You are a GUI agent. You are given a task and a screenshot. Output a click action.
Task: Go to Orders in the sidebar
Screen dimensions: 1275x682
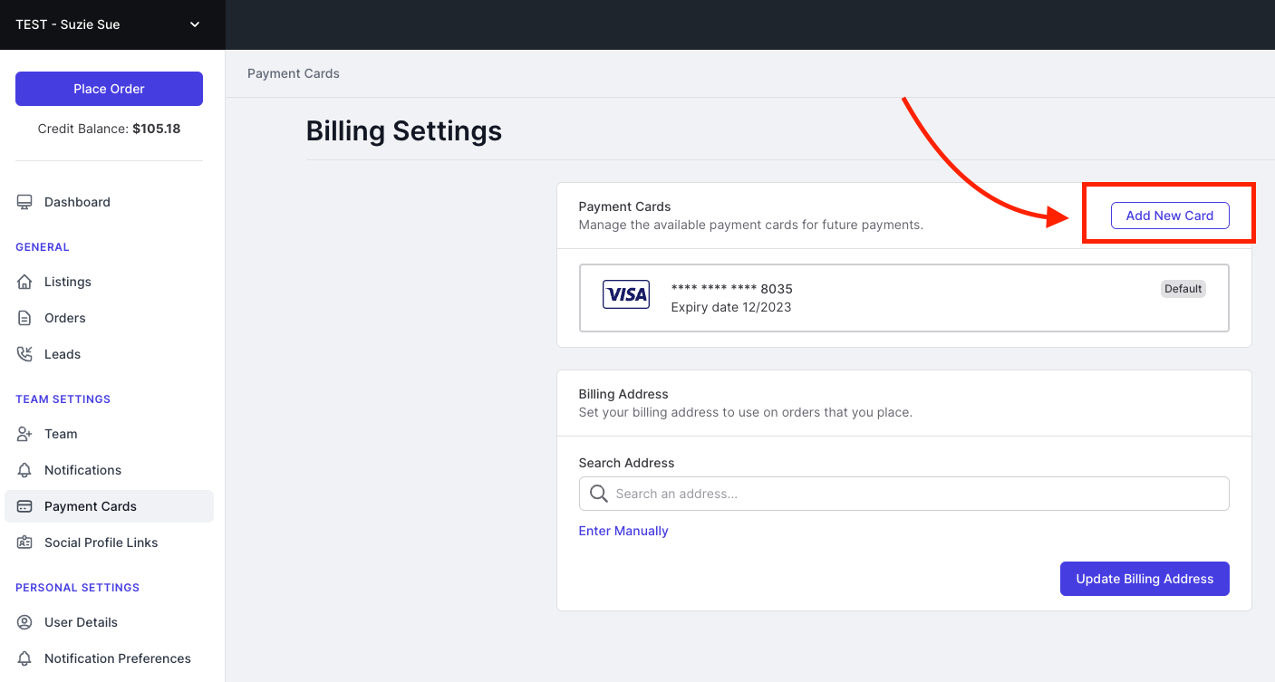click(x=64, y=318)
